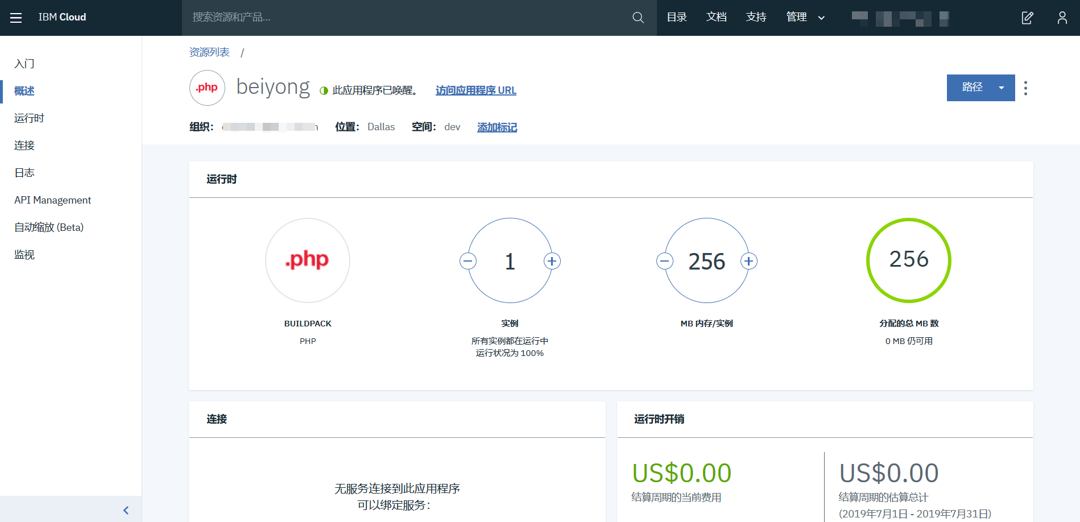This screenshot has height=522, width=1080.
Task: Expand the 路径 button dropdown arrow
Action: [1001, 88]
